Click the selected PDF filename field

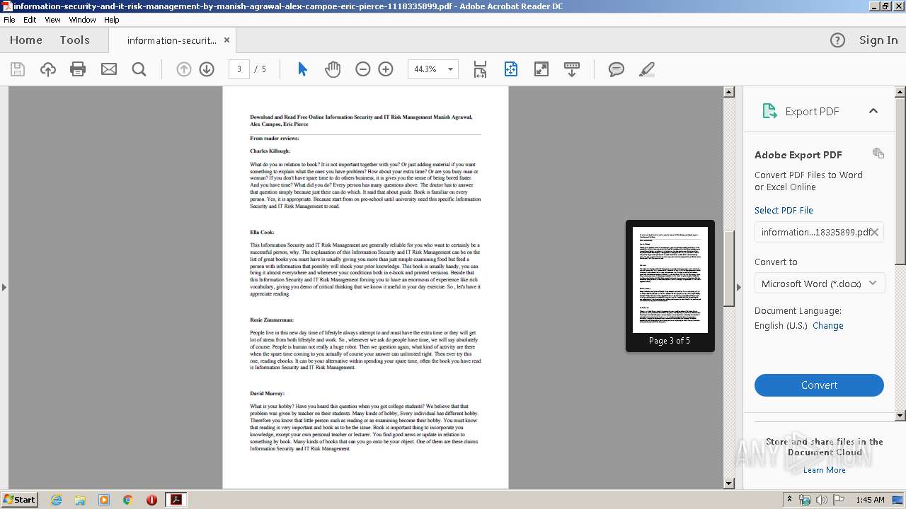pyautogui.click(x=819, y=232)
